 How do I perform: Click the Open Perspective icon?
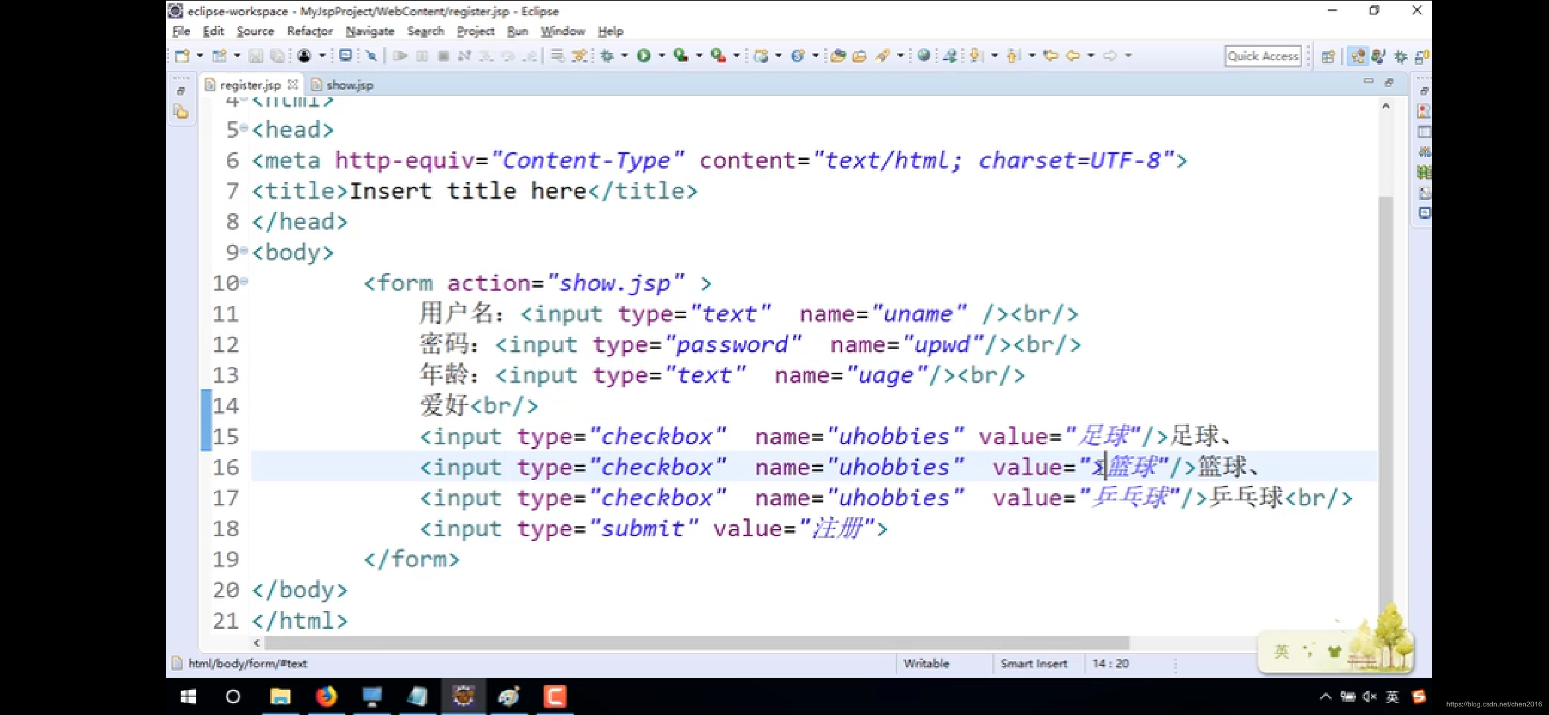click(1327, 57)
